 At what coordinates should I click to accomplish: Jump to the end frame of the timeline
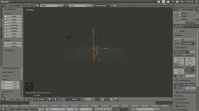click(x=110, y=109)
